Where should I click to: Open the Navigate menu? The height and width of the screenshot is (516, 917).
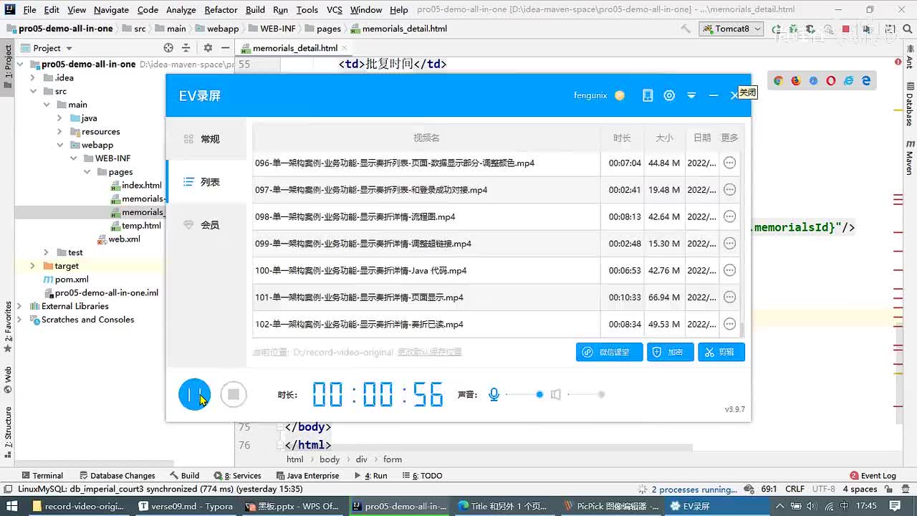click(111, 10)
